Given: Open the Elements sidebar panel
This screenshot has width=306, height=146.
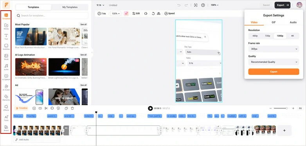Looking at the screenshot, I should tap(6, 97).
